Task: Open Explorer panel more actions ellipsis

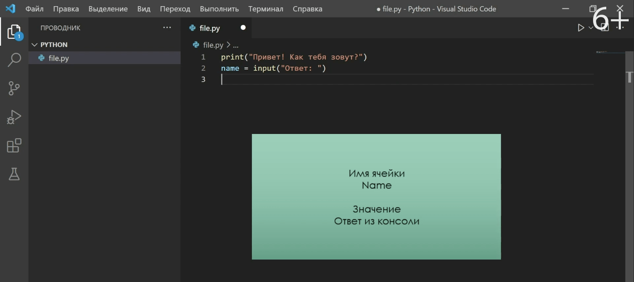Action: coord(167,28)
